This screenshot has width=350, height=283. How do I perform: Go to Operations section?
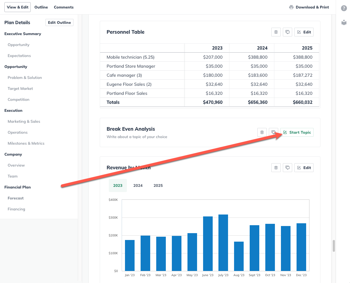click(x=18, y=132)
